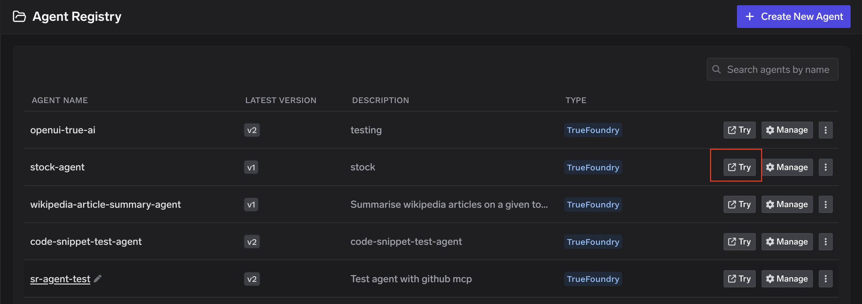This screenshot has height=304, width=862.
Task: Try the stock-agent
Action: (x=739, y=167)
